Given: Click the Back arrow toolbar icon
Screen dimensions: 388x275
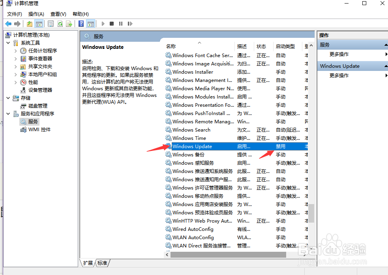Looking at the screenshot, I should point(8,24).
